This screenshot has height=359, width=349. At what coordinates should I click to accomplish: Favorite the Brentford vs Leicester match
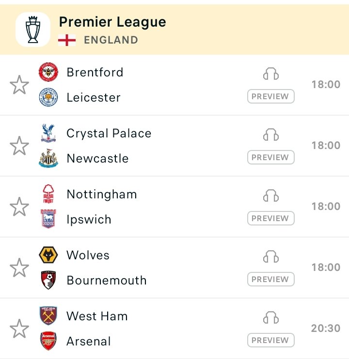click(19, 85)
